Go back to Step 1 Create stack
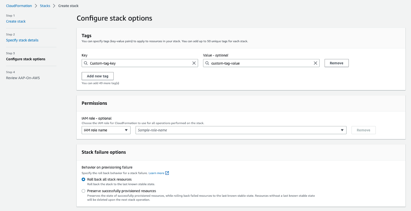Screen dimensions: 411x211 pyautogui.click(x=16, y=22)
